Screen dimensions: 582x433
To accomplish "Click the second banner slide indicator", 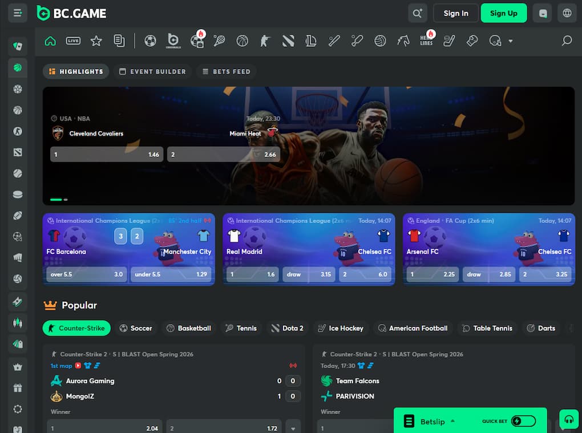I will [66, 200].
